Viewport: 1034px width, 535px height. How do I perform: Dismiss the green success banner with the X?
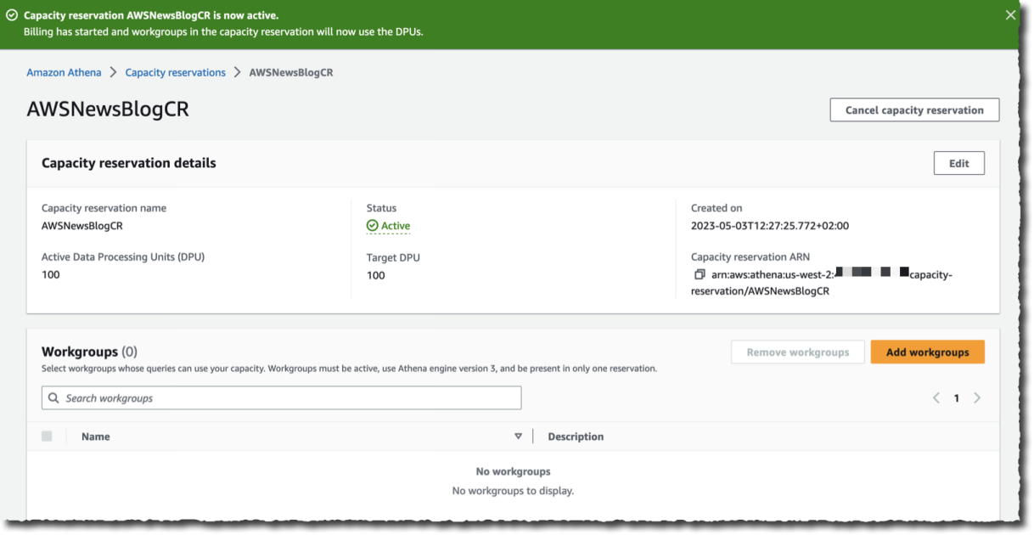[1010, 14]
